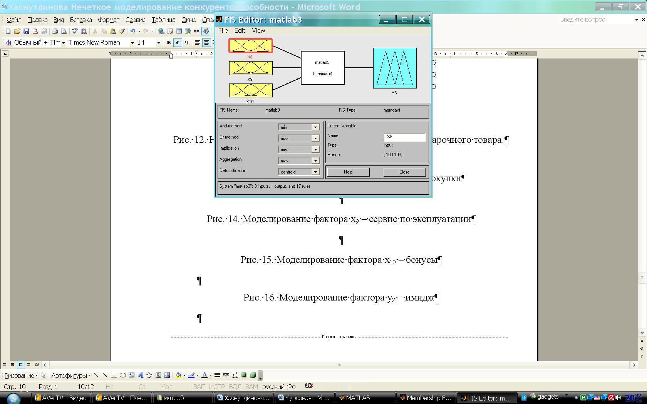Image resolution: width=647 pixels, height=404 pixels.
Task: Select the Line drawing tool
Action: click(x=96, y=375)
